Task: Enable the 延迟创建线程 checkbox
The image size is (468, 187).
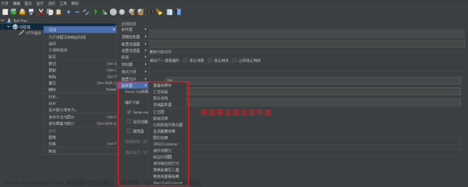Action: tap(129, 121)
